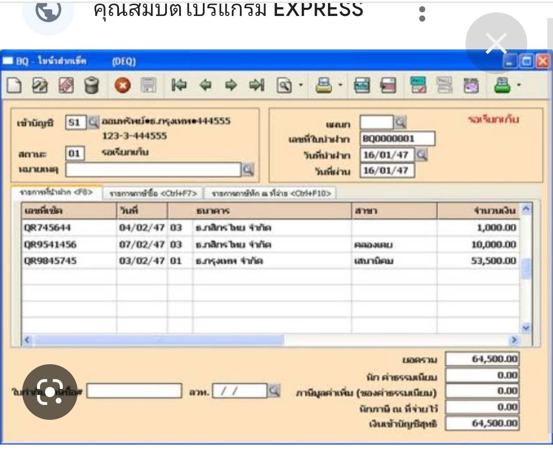Create a new document with blank page icon

coord(14,86)
